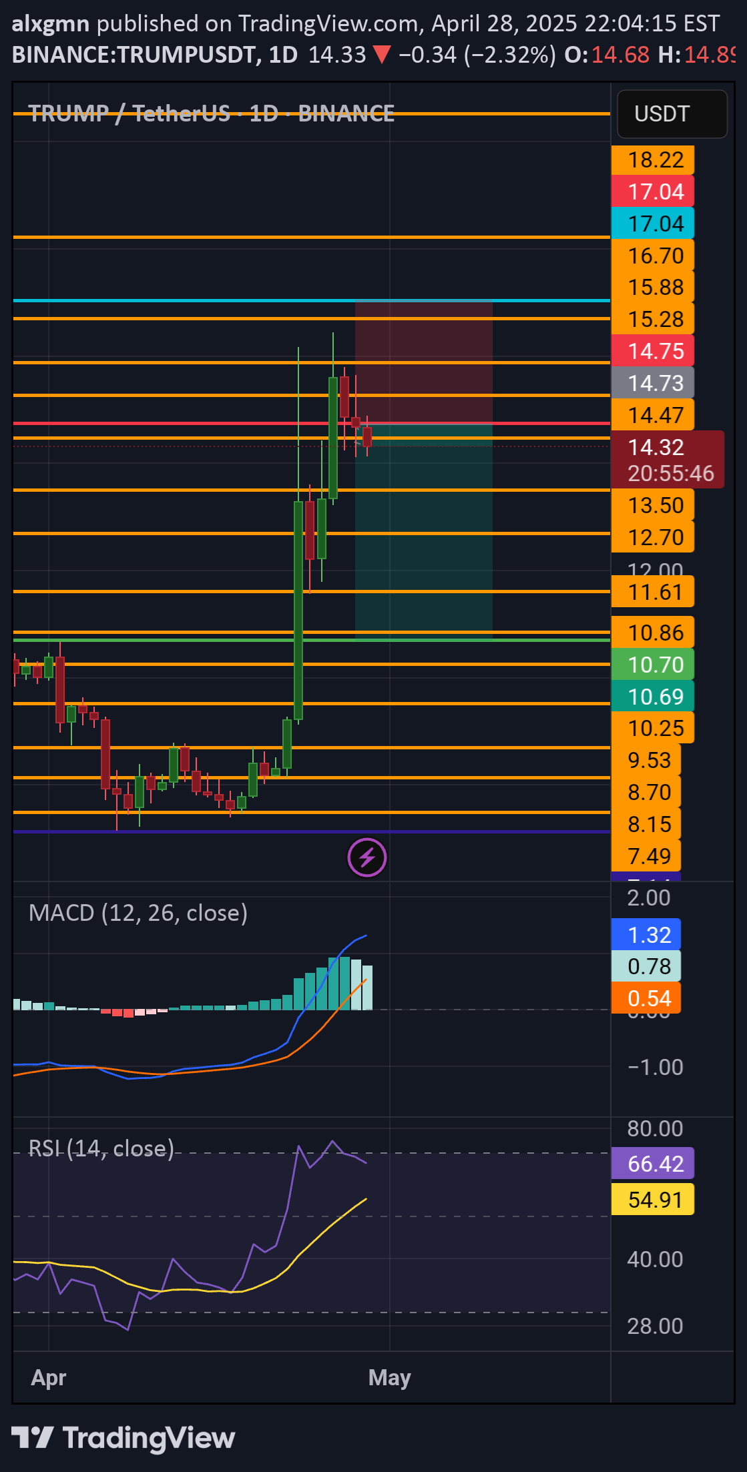Click the 7.49 price level label
747x1472 pixels.
(646, 856)
